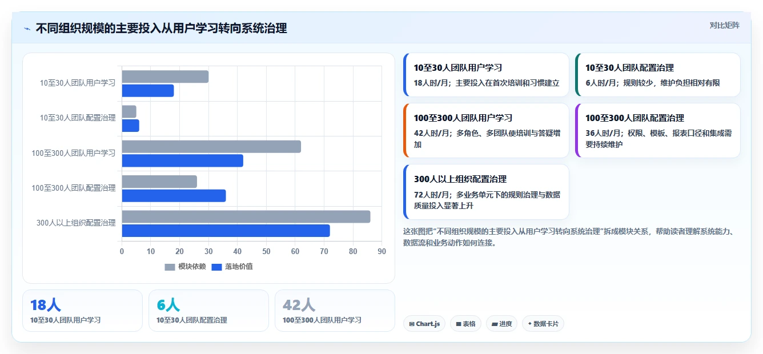Screen dimensions: 763x354
Task: Click gray bar for 10至30人团队用户学习
Action: (x=165, y=77)
